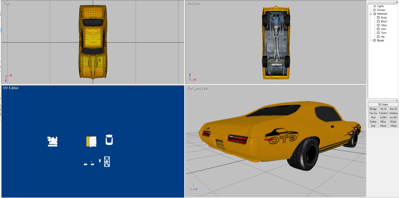Click the Glass material icon
Viewport: 399px width, 198px height.
click(378, 25)
